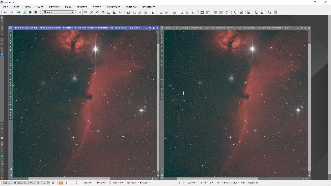
Task: Close the right image window
Action: tap(309, 28)
